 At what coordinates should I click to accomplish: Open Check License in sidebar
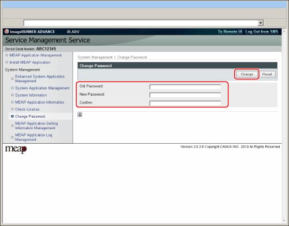[27, 110]
